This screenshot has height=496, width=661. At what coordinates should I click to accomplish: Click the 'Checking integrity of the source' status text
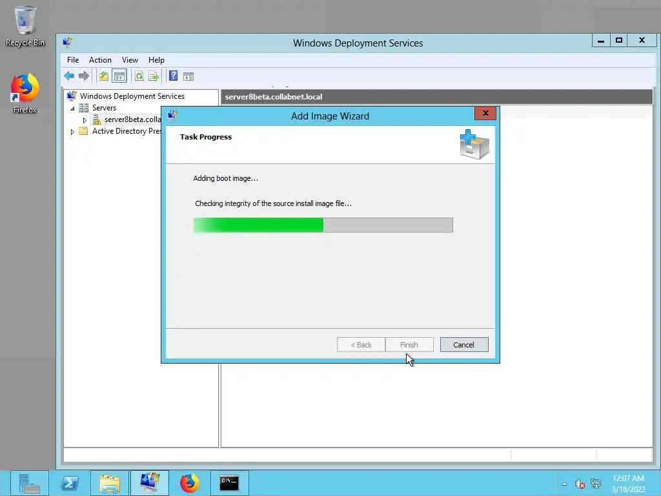[273, 203]
